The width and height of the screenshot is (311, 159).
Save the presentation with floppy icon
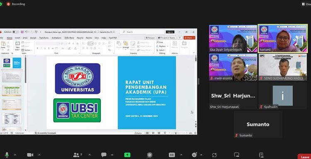[x=22, y=32]
